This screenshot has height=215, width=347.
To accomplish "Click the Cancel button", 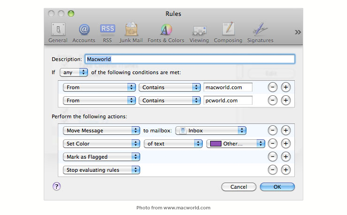I will (x=238, y=187).
